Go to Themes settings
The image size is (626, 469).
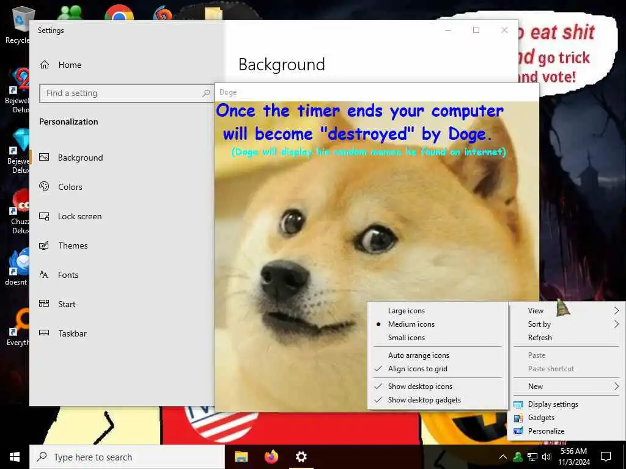click(x=63, y=245)
